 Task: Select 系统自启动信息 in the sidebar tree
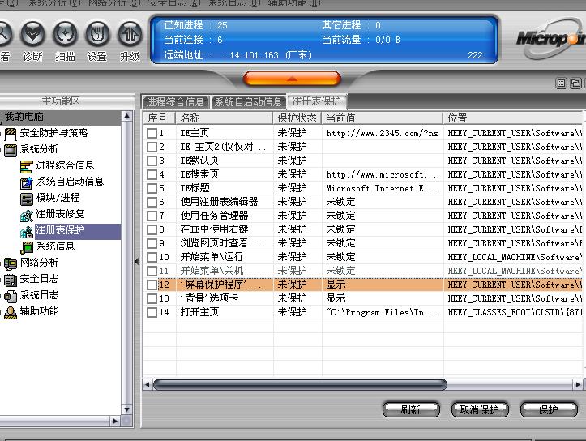tap(69, 182)
